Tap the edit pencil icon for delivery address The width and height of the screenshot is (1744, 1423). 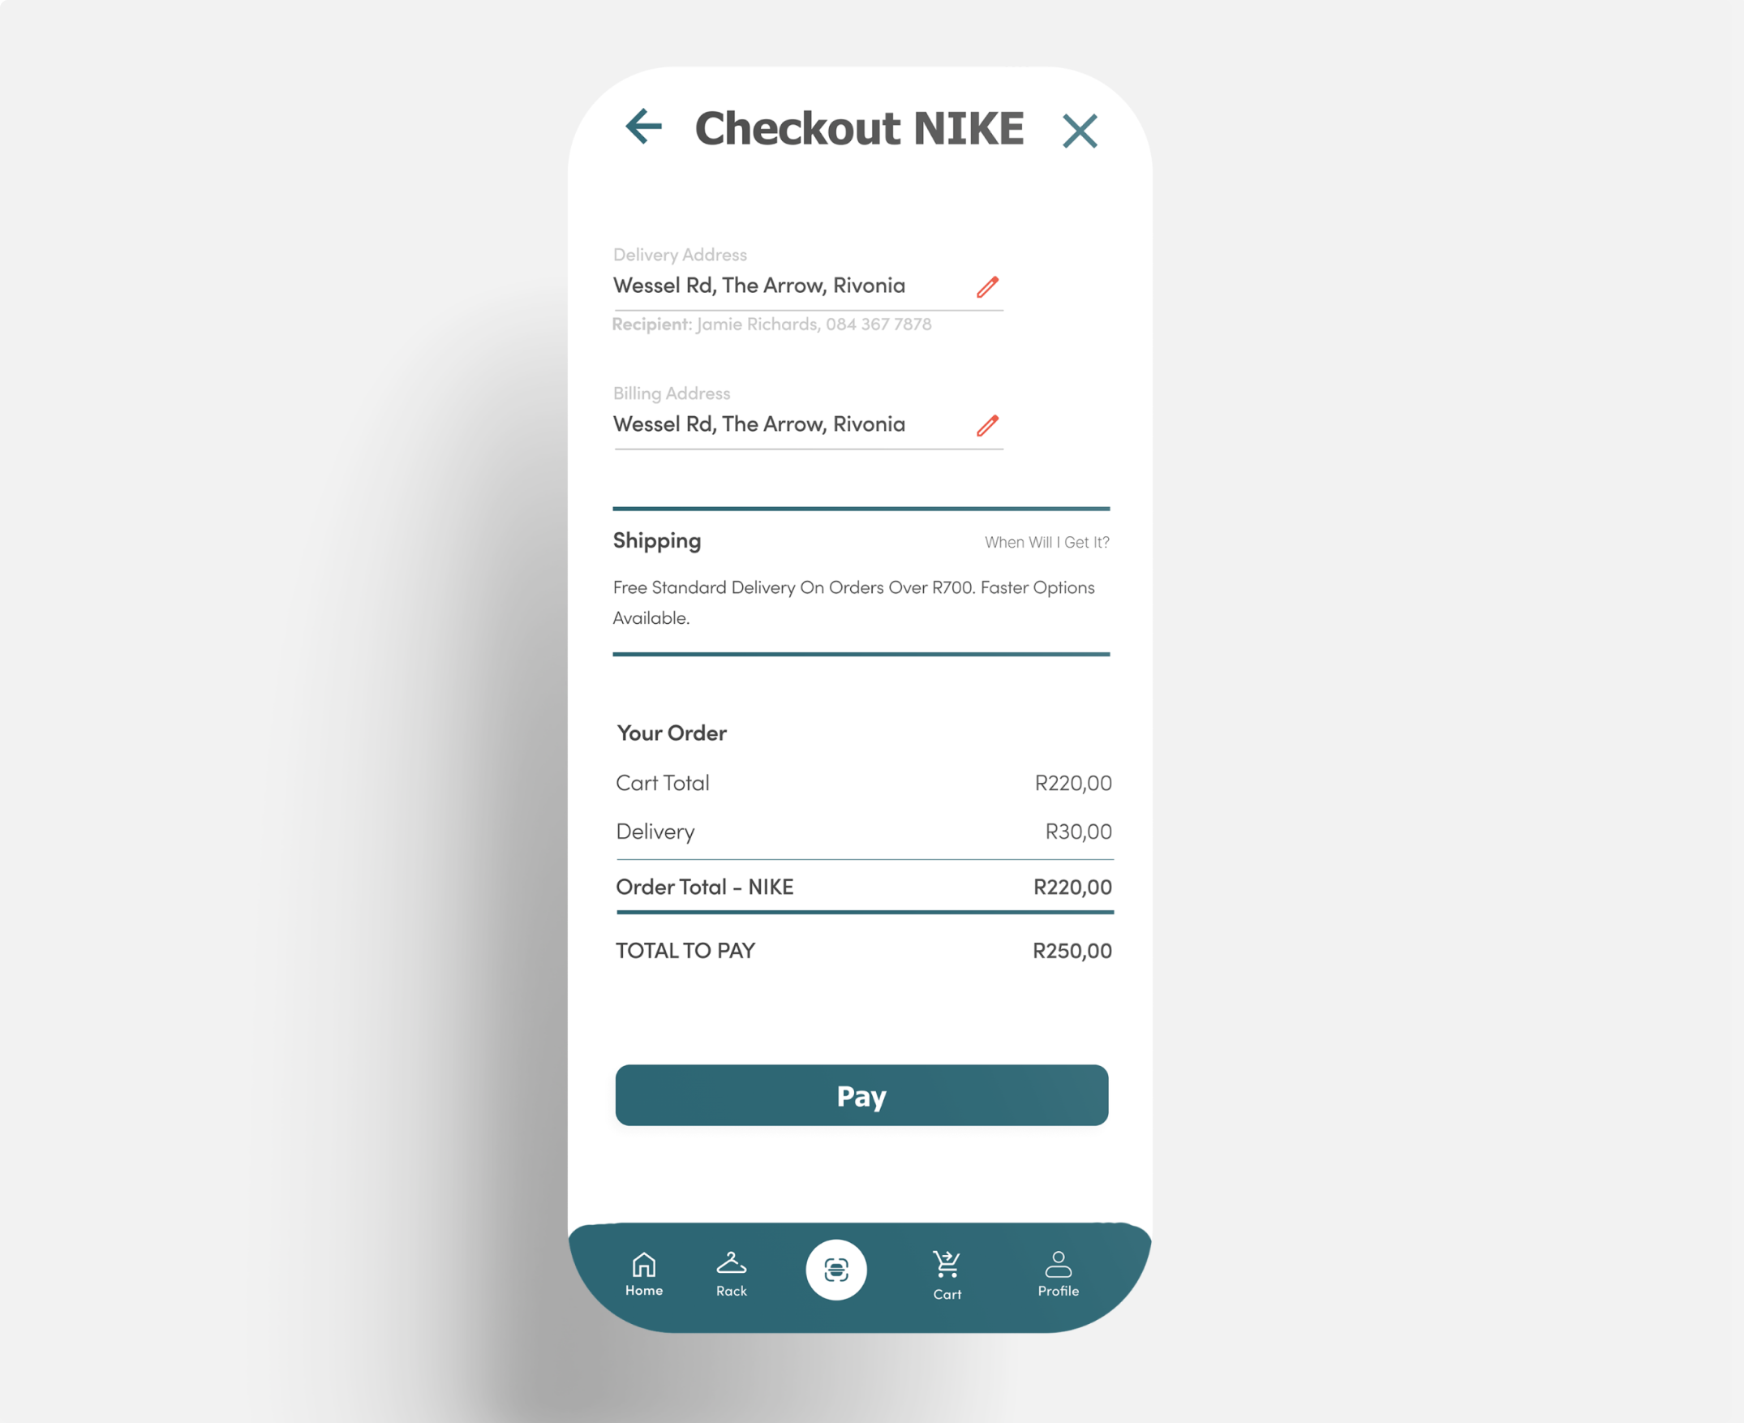[988, 287]
